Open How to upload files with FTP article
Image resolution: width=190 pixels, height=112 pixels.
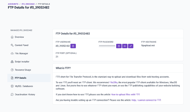point(125,94)
